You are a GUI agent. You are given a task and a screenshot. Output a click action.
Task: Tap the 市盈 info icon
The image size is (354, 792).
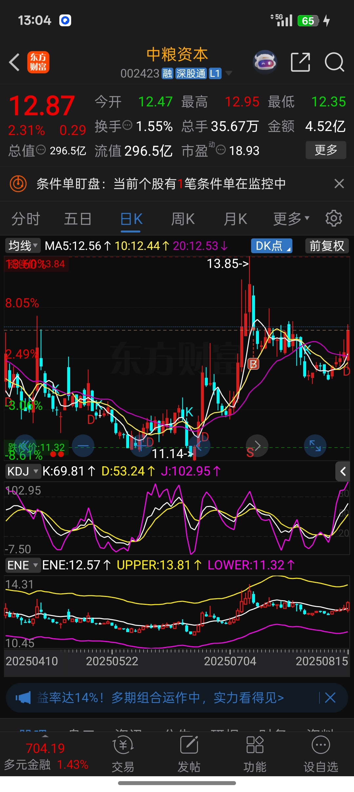221,150
